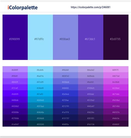This screenshot has width=131, height=138.
Task: Click the #07aff2 bright blue shade
Action: tap(40, 93)
